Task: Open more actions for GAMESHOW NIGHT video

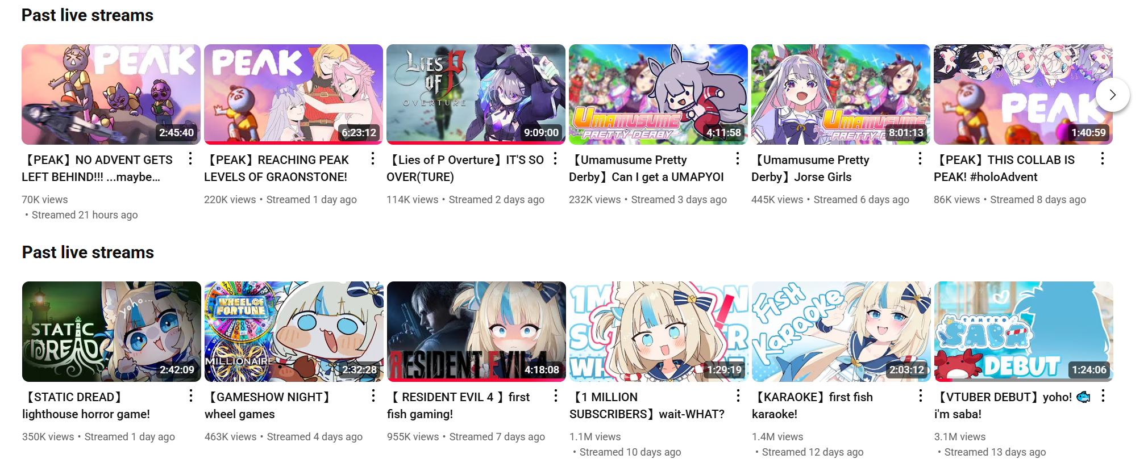Action: coord(373,396)
